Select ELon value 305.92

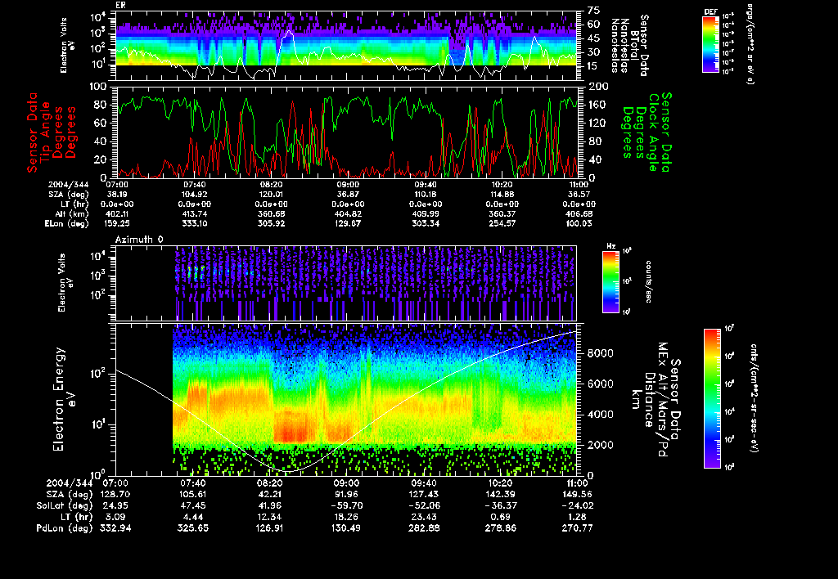coord(271,224)
